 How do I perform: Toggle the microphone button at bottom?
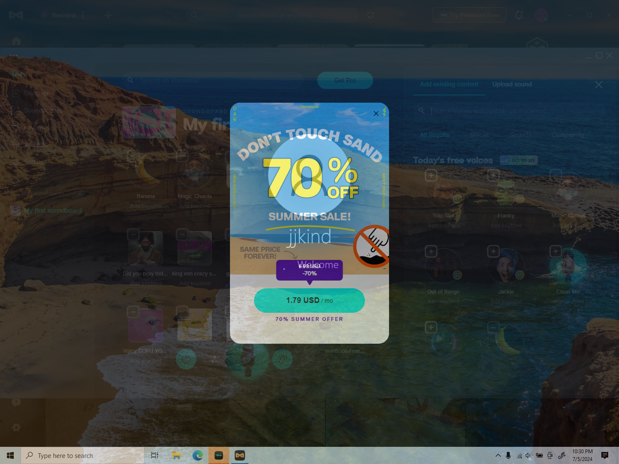tap(248, 359)
